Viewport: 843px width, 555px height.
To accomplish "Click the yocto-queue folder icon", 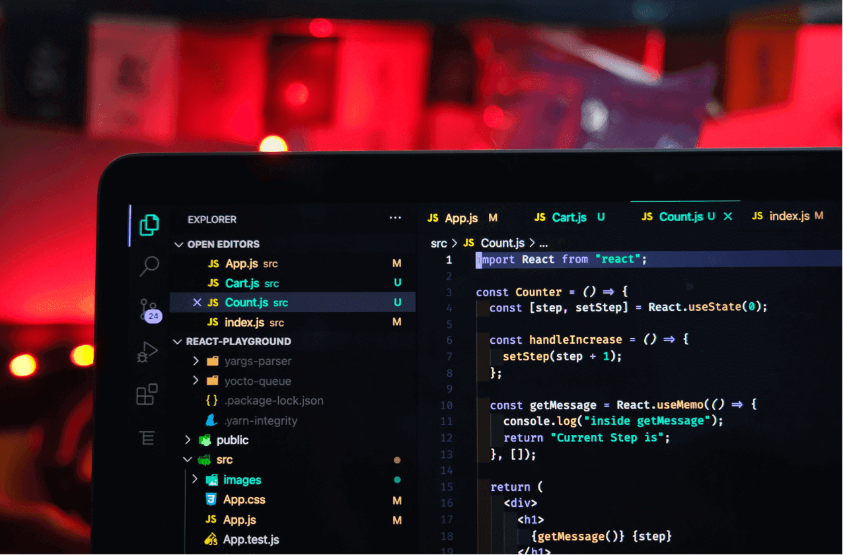I will pos(213,381).
